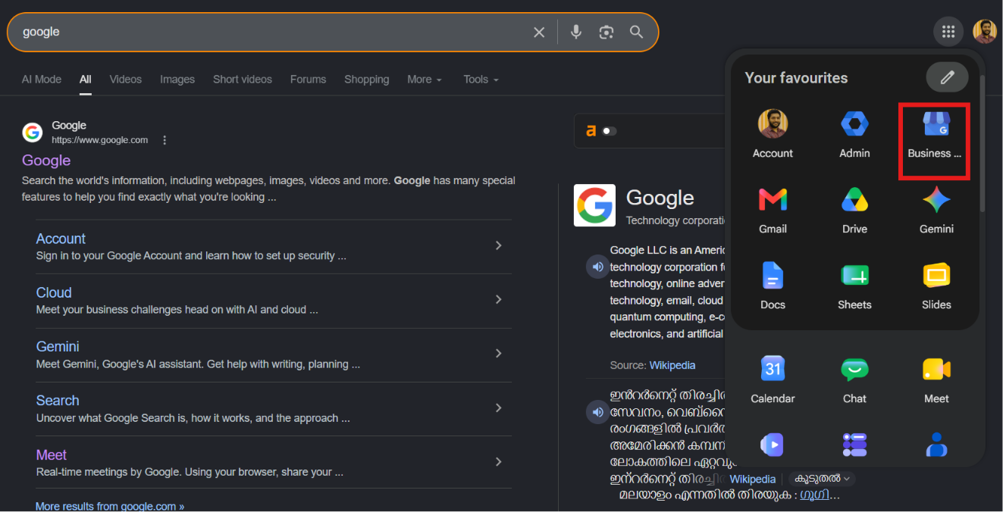
Task: Switch to the Videos tab
Action: pyautogui.click(x=126, y=80)
